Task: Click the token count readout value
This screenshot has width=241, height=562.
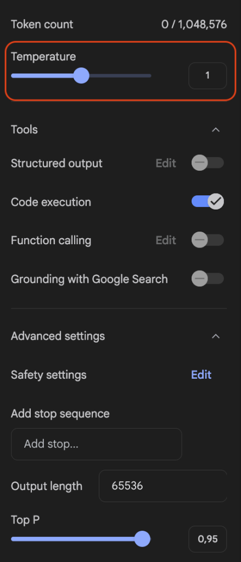Action: (194, 24)
